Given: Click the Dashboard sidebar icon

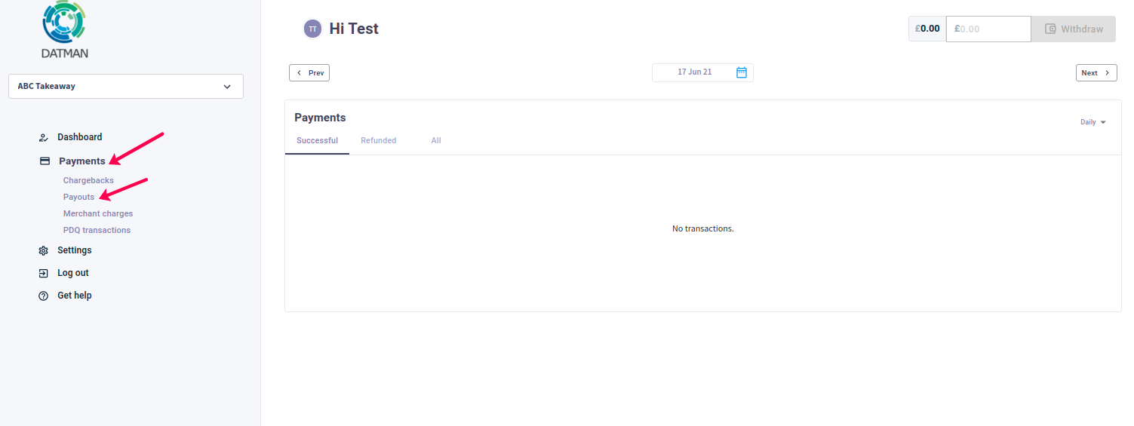Looking at the screenshot, I should pyautogui.click(x=44, y=138).
